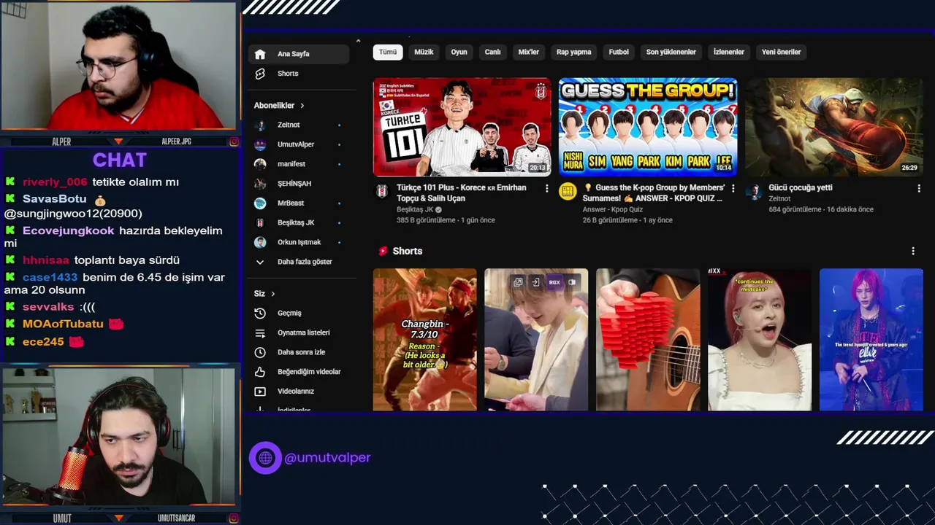
Task: Click Answer Kpop Quiz channel avatar under video
Action: [x=568, y=191]
